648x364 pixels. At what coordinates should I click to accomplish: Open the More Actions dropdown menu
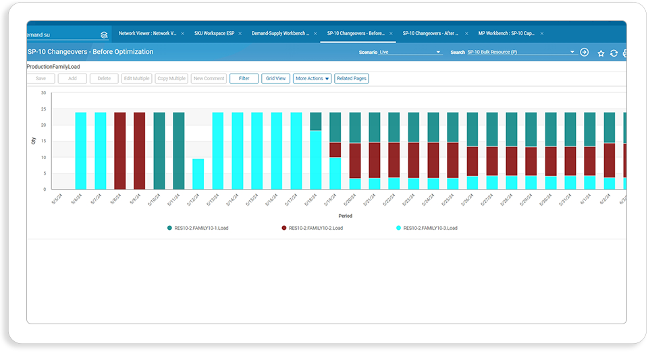pos(312,78)
